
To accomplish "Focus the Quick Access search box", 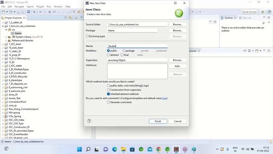I will 249,12.
